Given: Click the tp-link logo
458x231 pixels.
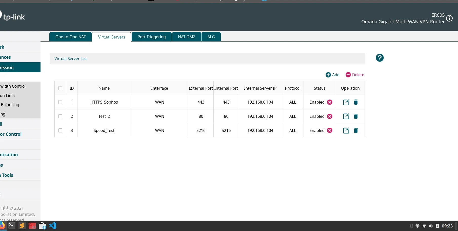Looking at the screenshot, I should [x=13, y=16].
